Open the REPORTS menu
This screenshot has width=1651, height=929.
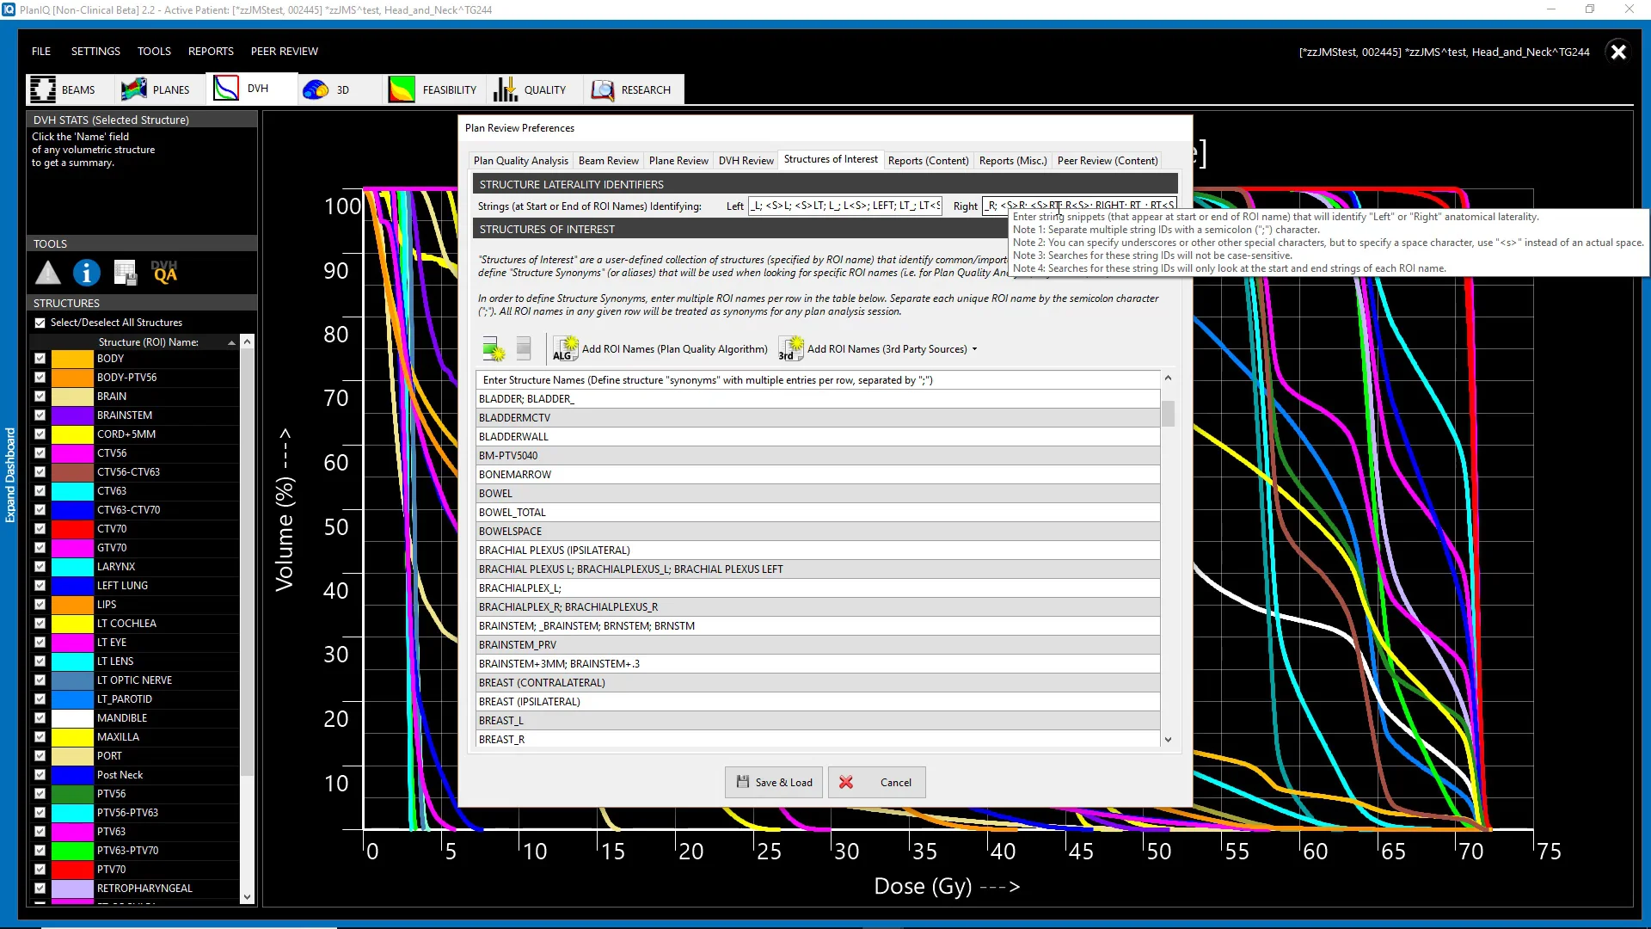pyautogui.click(x=211, y=51)
